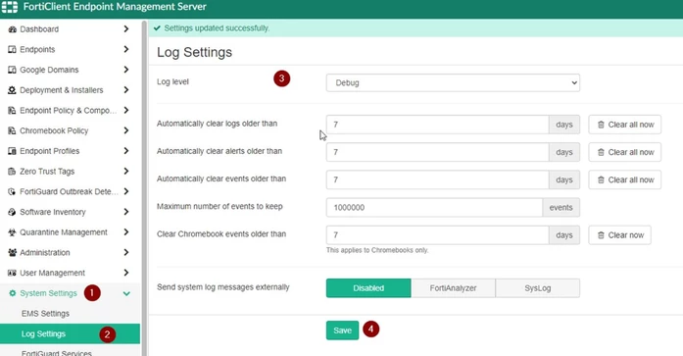Viewport: 683px width, 356px height.
Task: Expand the Dashboard menu chevron
Action: 125,28
